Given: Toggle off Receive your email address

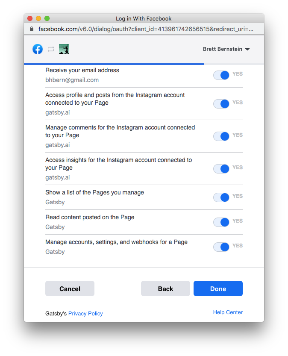Looking at the screenshot, I should point(221,75).
